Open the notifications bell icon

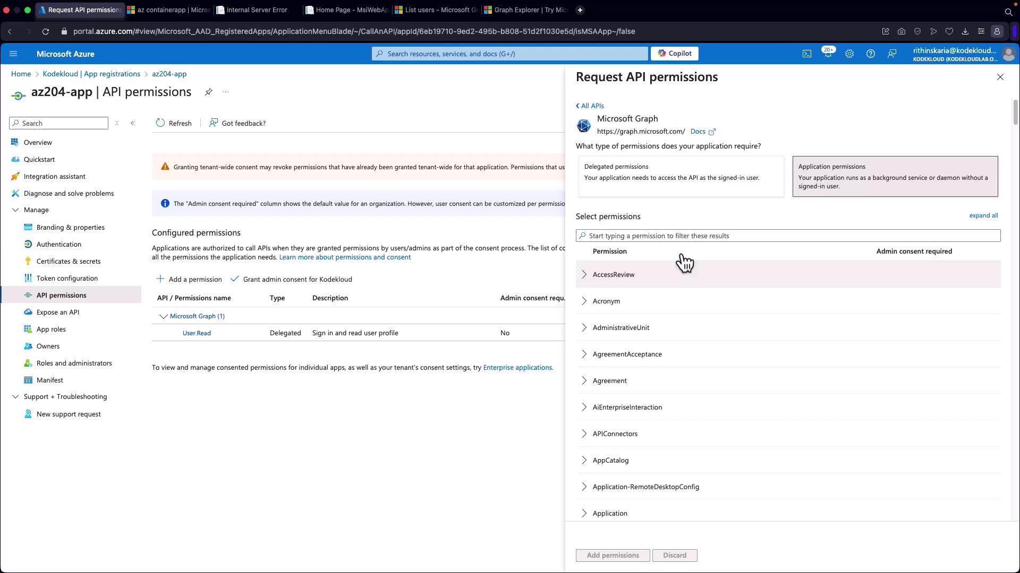coord(828,54)
